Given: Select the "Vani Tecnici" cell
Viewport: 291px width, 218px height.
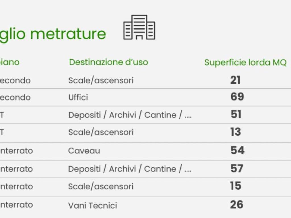Looking at the screenshot, I should (x=93, y=205).
